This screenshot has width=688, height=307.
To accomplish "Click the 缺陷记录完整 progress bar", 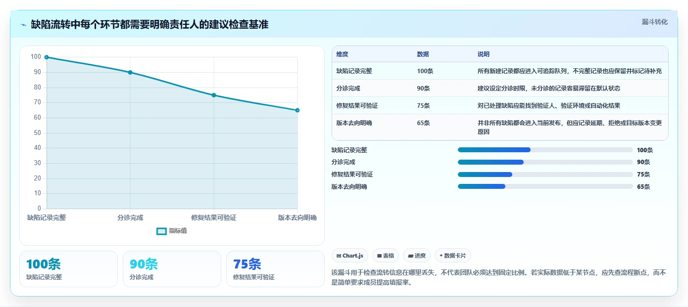I will click(545, 150).
